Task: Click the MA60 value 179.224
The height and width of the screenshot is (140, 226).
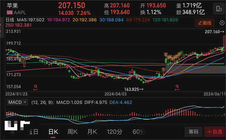Action: (x=138, y=20)
